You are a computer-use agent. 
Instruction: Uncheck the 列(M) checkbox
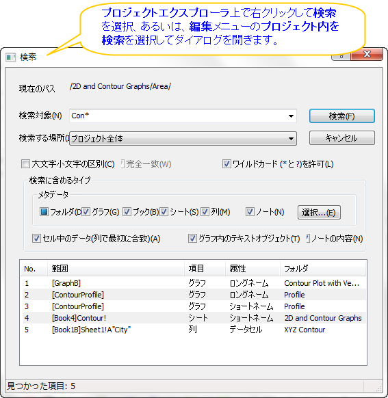click(x=205, y=211)
